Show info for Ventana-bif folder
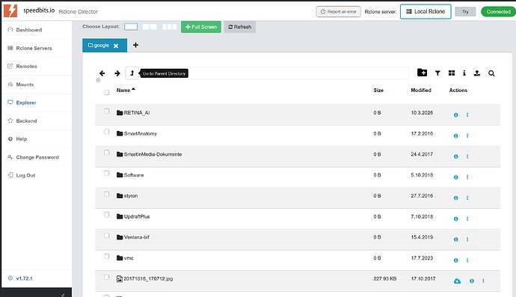Viewport: 516px width, 297px height. [x=455, y=239]
